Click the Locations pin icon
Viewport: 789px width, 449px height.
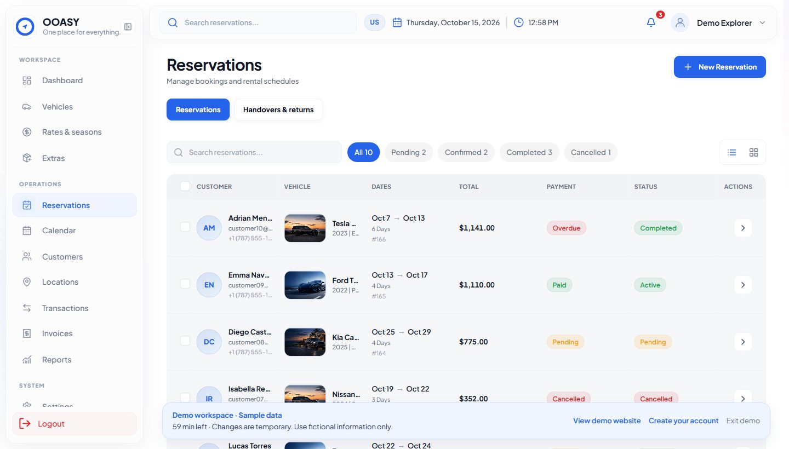click(x=27, y=282)
